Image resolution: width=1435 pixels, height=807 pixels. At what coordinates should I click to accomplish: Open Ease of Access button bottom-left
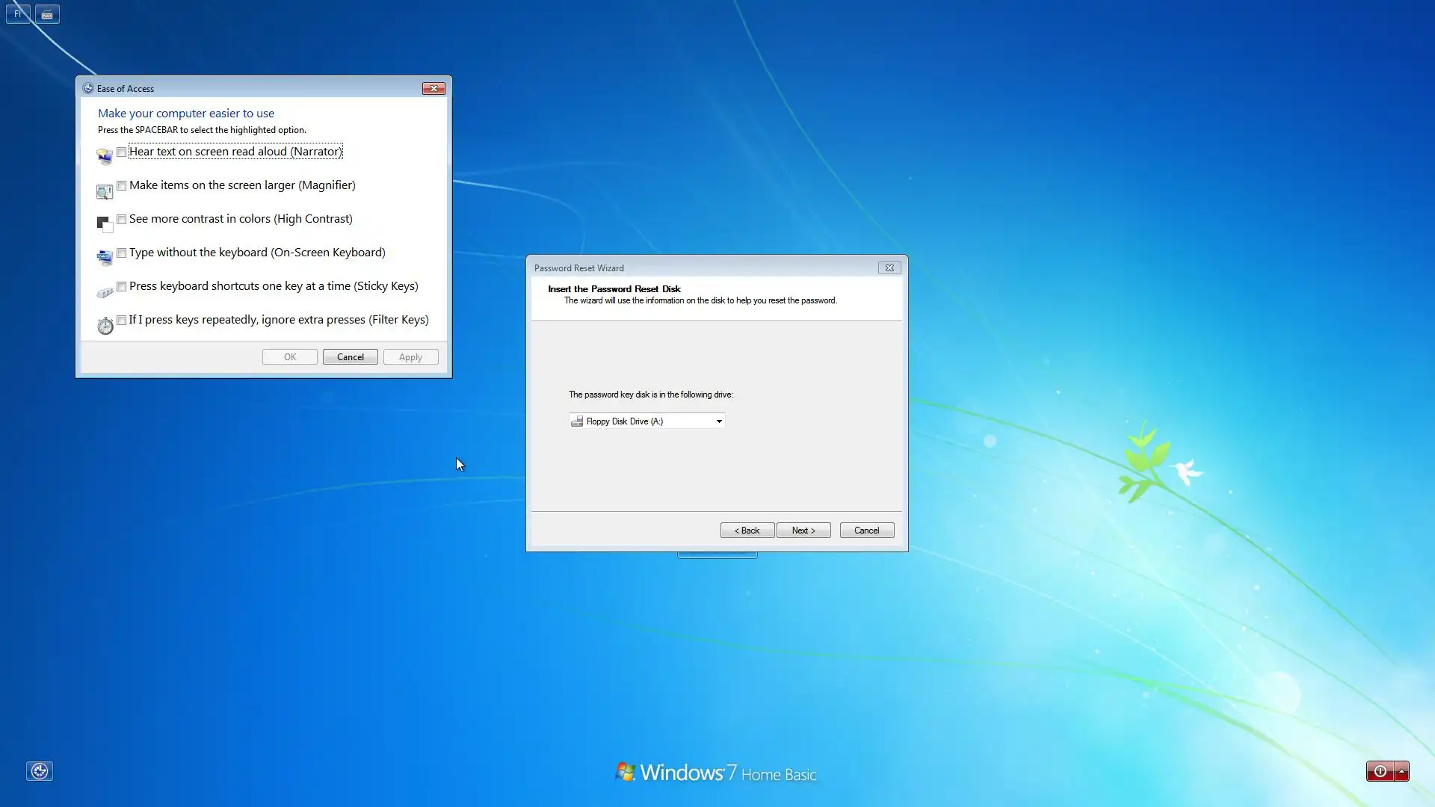(x=40, y=771)
